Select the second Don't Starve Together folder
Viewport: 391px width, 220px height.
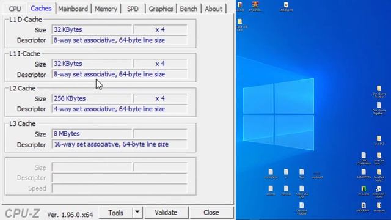click(x=379, y=108)
